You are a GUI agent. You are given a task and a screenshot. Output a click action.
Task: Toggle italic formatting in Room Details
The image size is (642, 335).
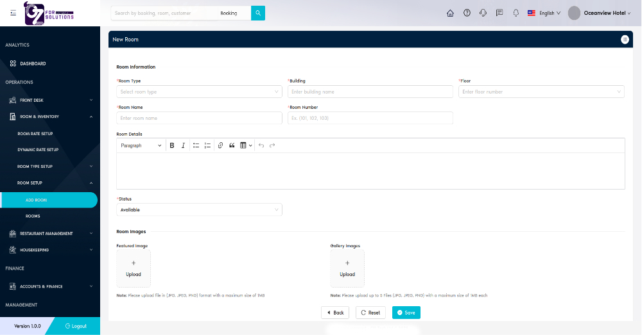183,145
